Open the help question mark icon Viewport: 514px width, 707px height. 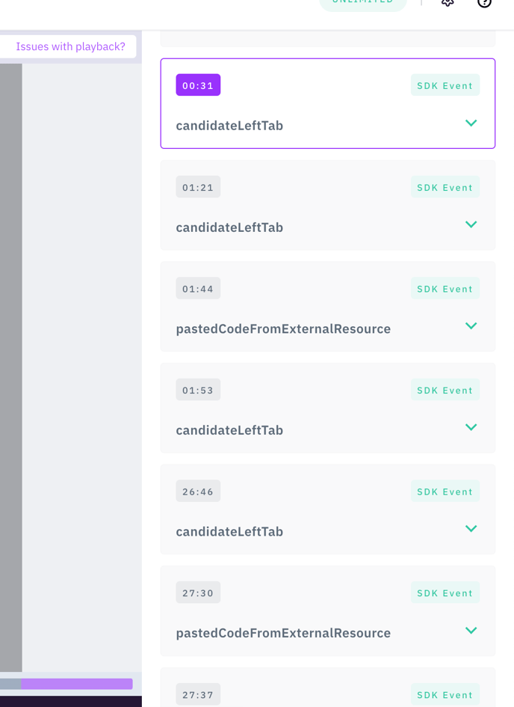click(484, 2)
